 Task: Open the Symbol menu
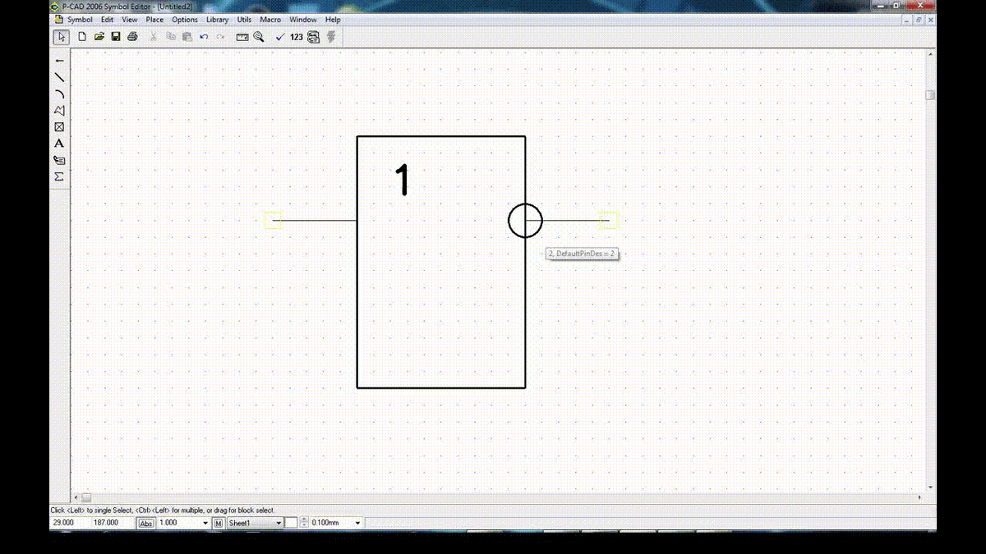[80, 20]
